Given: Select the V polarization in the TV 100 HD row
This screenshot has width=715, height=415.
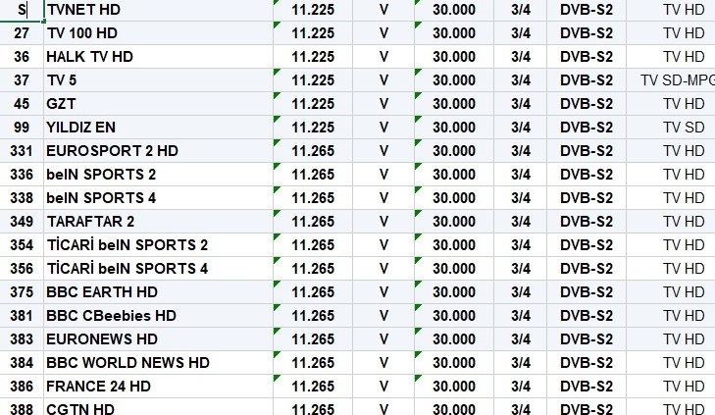Looking at the screenshot, I should (383, 32).
